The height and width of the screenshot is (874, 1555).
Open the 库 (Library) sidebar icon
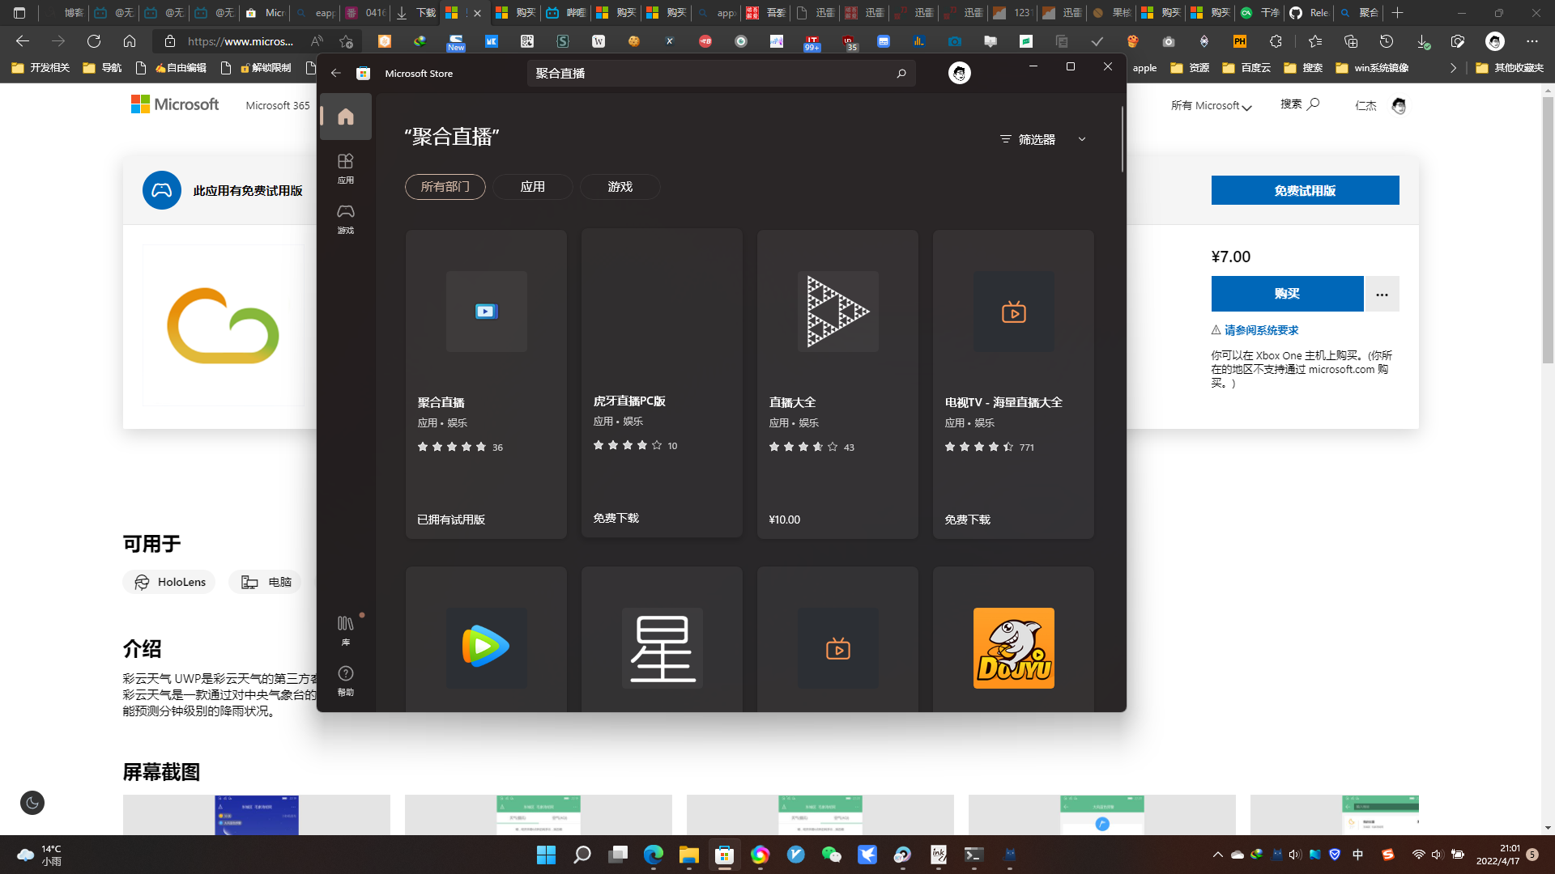(x=345, y=630)
